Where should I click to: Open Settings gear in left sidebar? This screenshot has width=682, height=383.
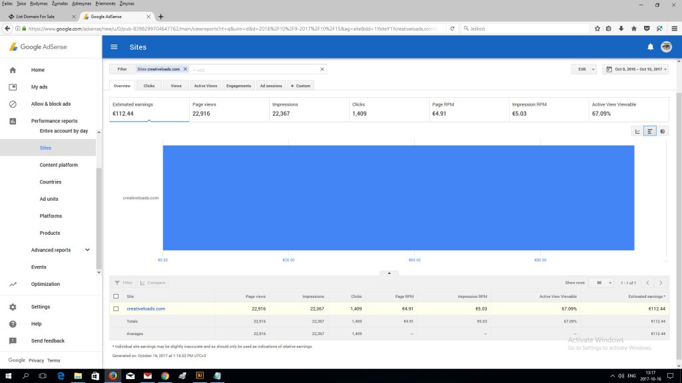pyautogui.click(x=13, y=307)
